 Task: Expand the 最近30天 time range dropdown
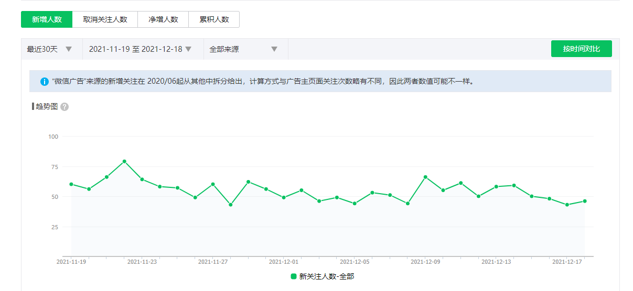coord(51,49)
